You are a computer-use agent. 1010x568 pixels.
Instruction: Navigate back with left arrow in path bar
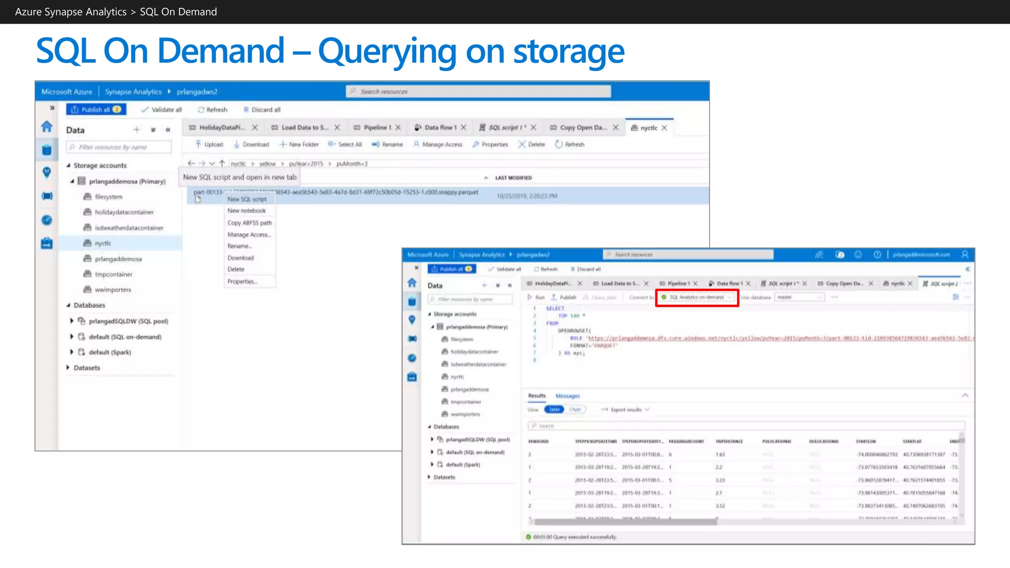click(191, 163)
